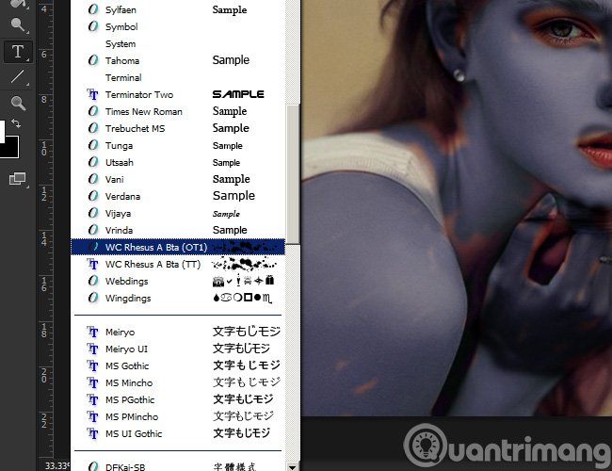
Task: Select WC Rhesus A Bta (OT1) font
Action: [x=178, y=247]
